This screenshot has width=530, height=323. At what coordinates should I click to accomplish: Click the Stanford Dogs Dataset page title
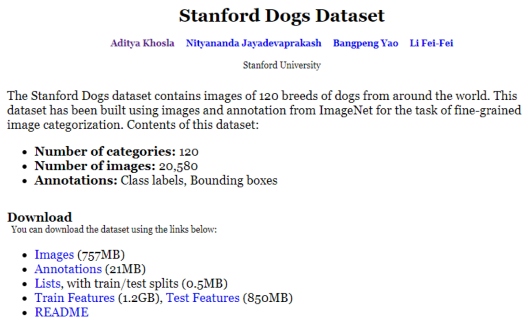282,16
